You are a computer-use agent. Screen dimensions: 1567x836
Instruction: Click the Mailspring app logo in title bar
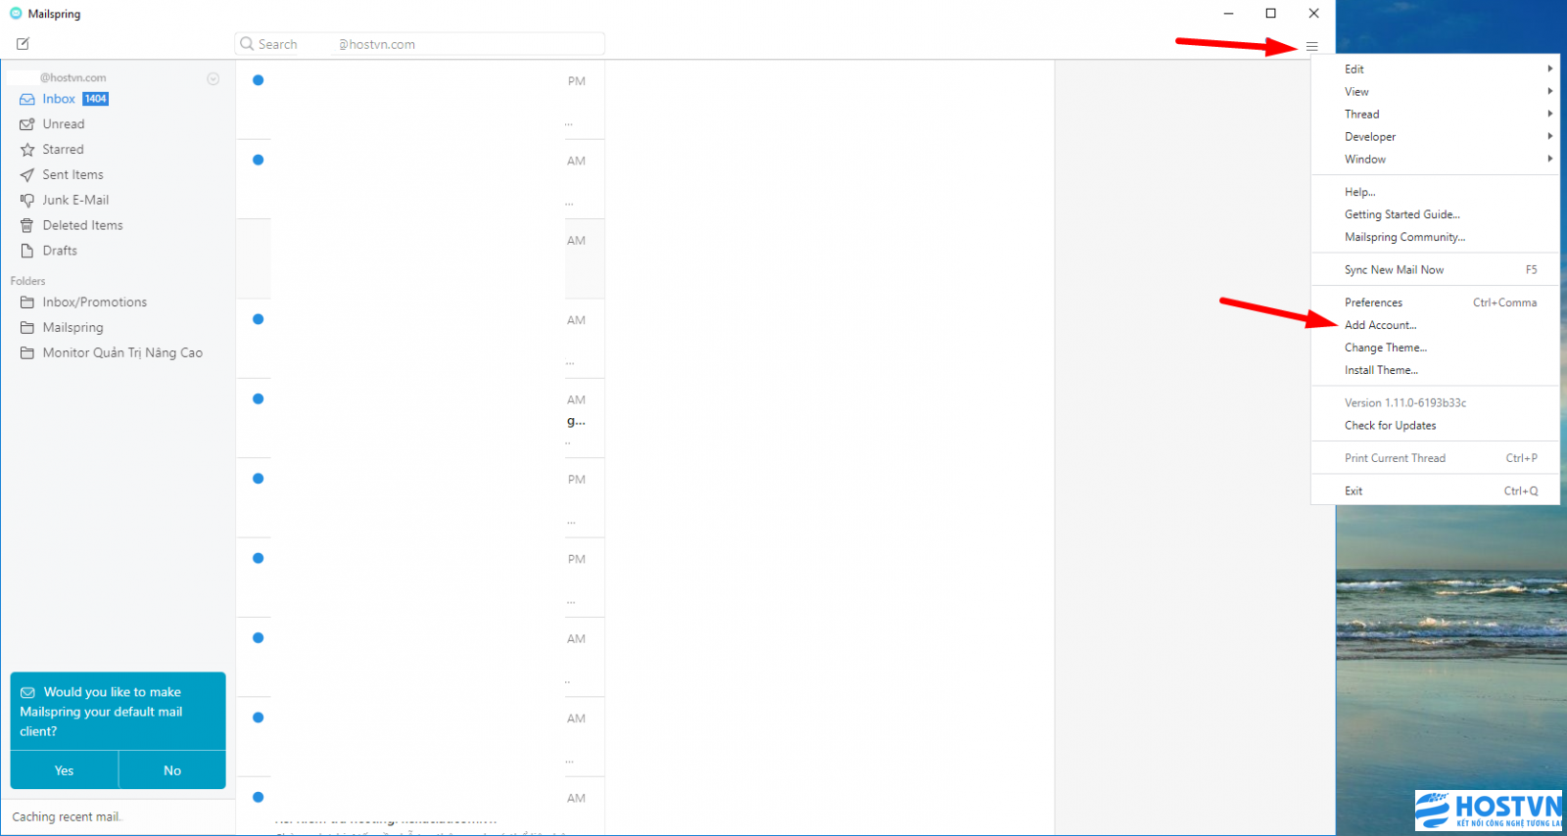(x=16, y=14)
